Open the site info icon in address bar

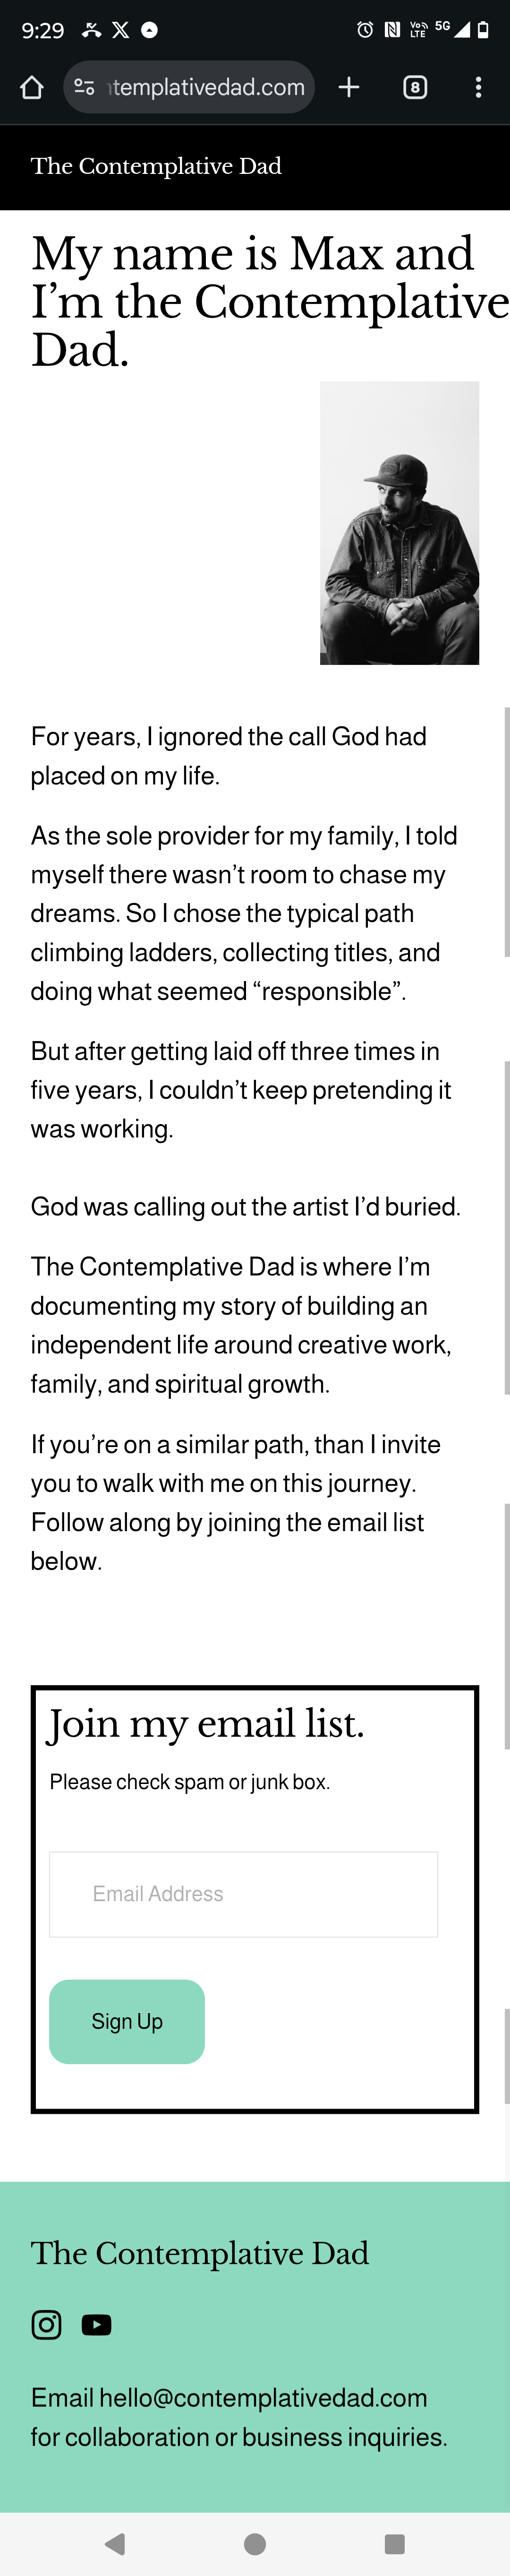click(x=85, y=88)
